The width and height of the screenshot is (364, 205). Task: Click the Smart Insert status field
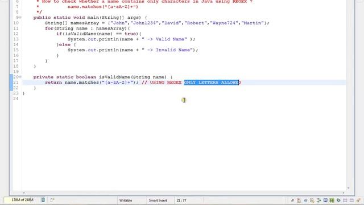[x=158, y=200]
